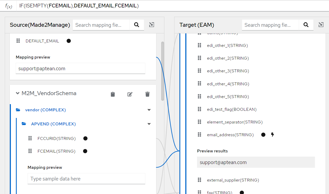Click the Source panel scrollbar
329x194 pixels.
pyautogui.click(x=163, y=69)
